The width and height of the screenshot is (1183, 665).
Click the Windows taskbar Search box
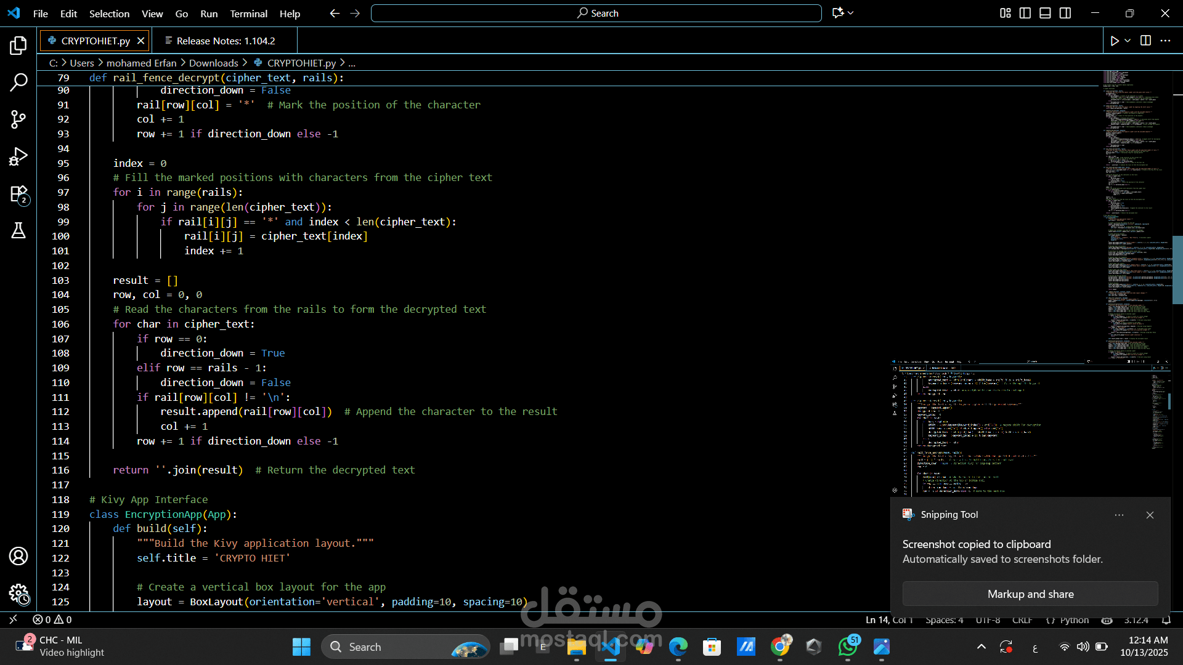405,647
